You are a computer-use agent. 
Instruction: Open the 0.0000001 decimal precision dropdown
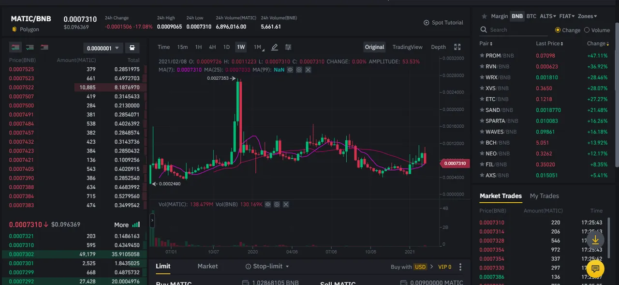click(x=103, y=48)
